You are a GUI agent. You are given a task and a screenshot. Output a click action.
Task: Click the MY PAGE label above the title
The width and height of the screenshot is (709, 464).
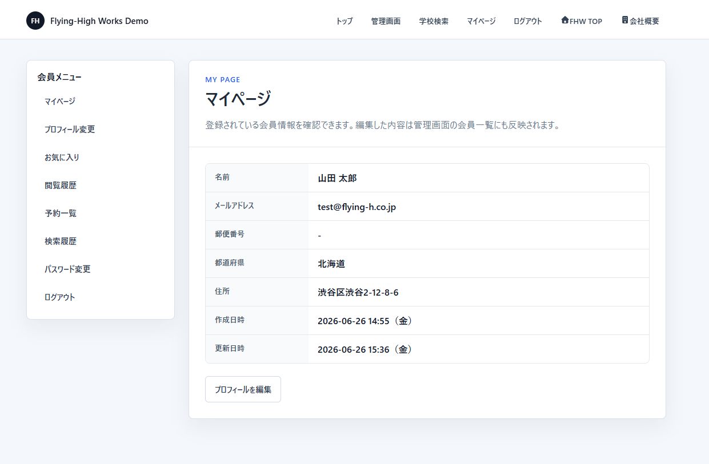pos(223,79)
